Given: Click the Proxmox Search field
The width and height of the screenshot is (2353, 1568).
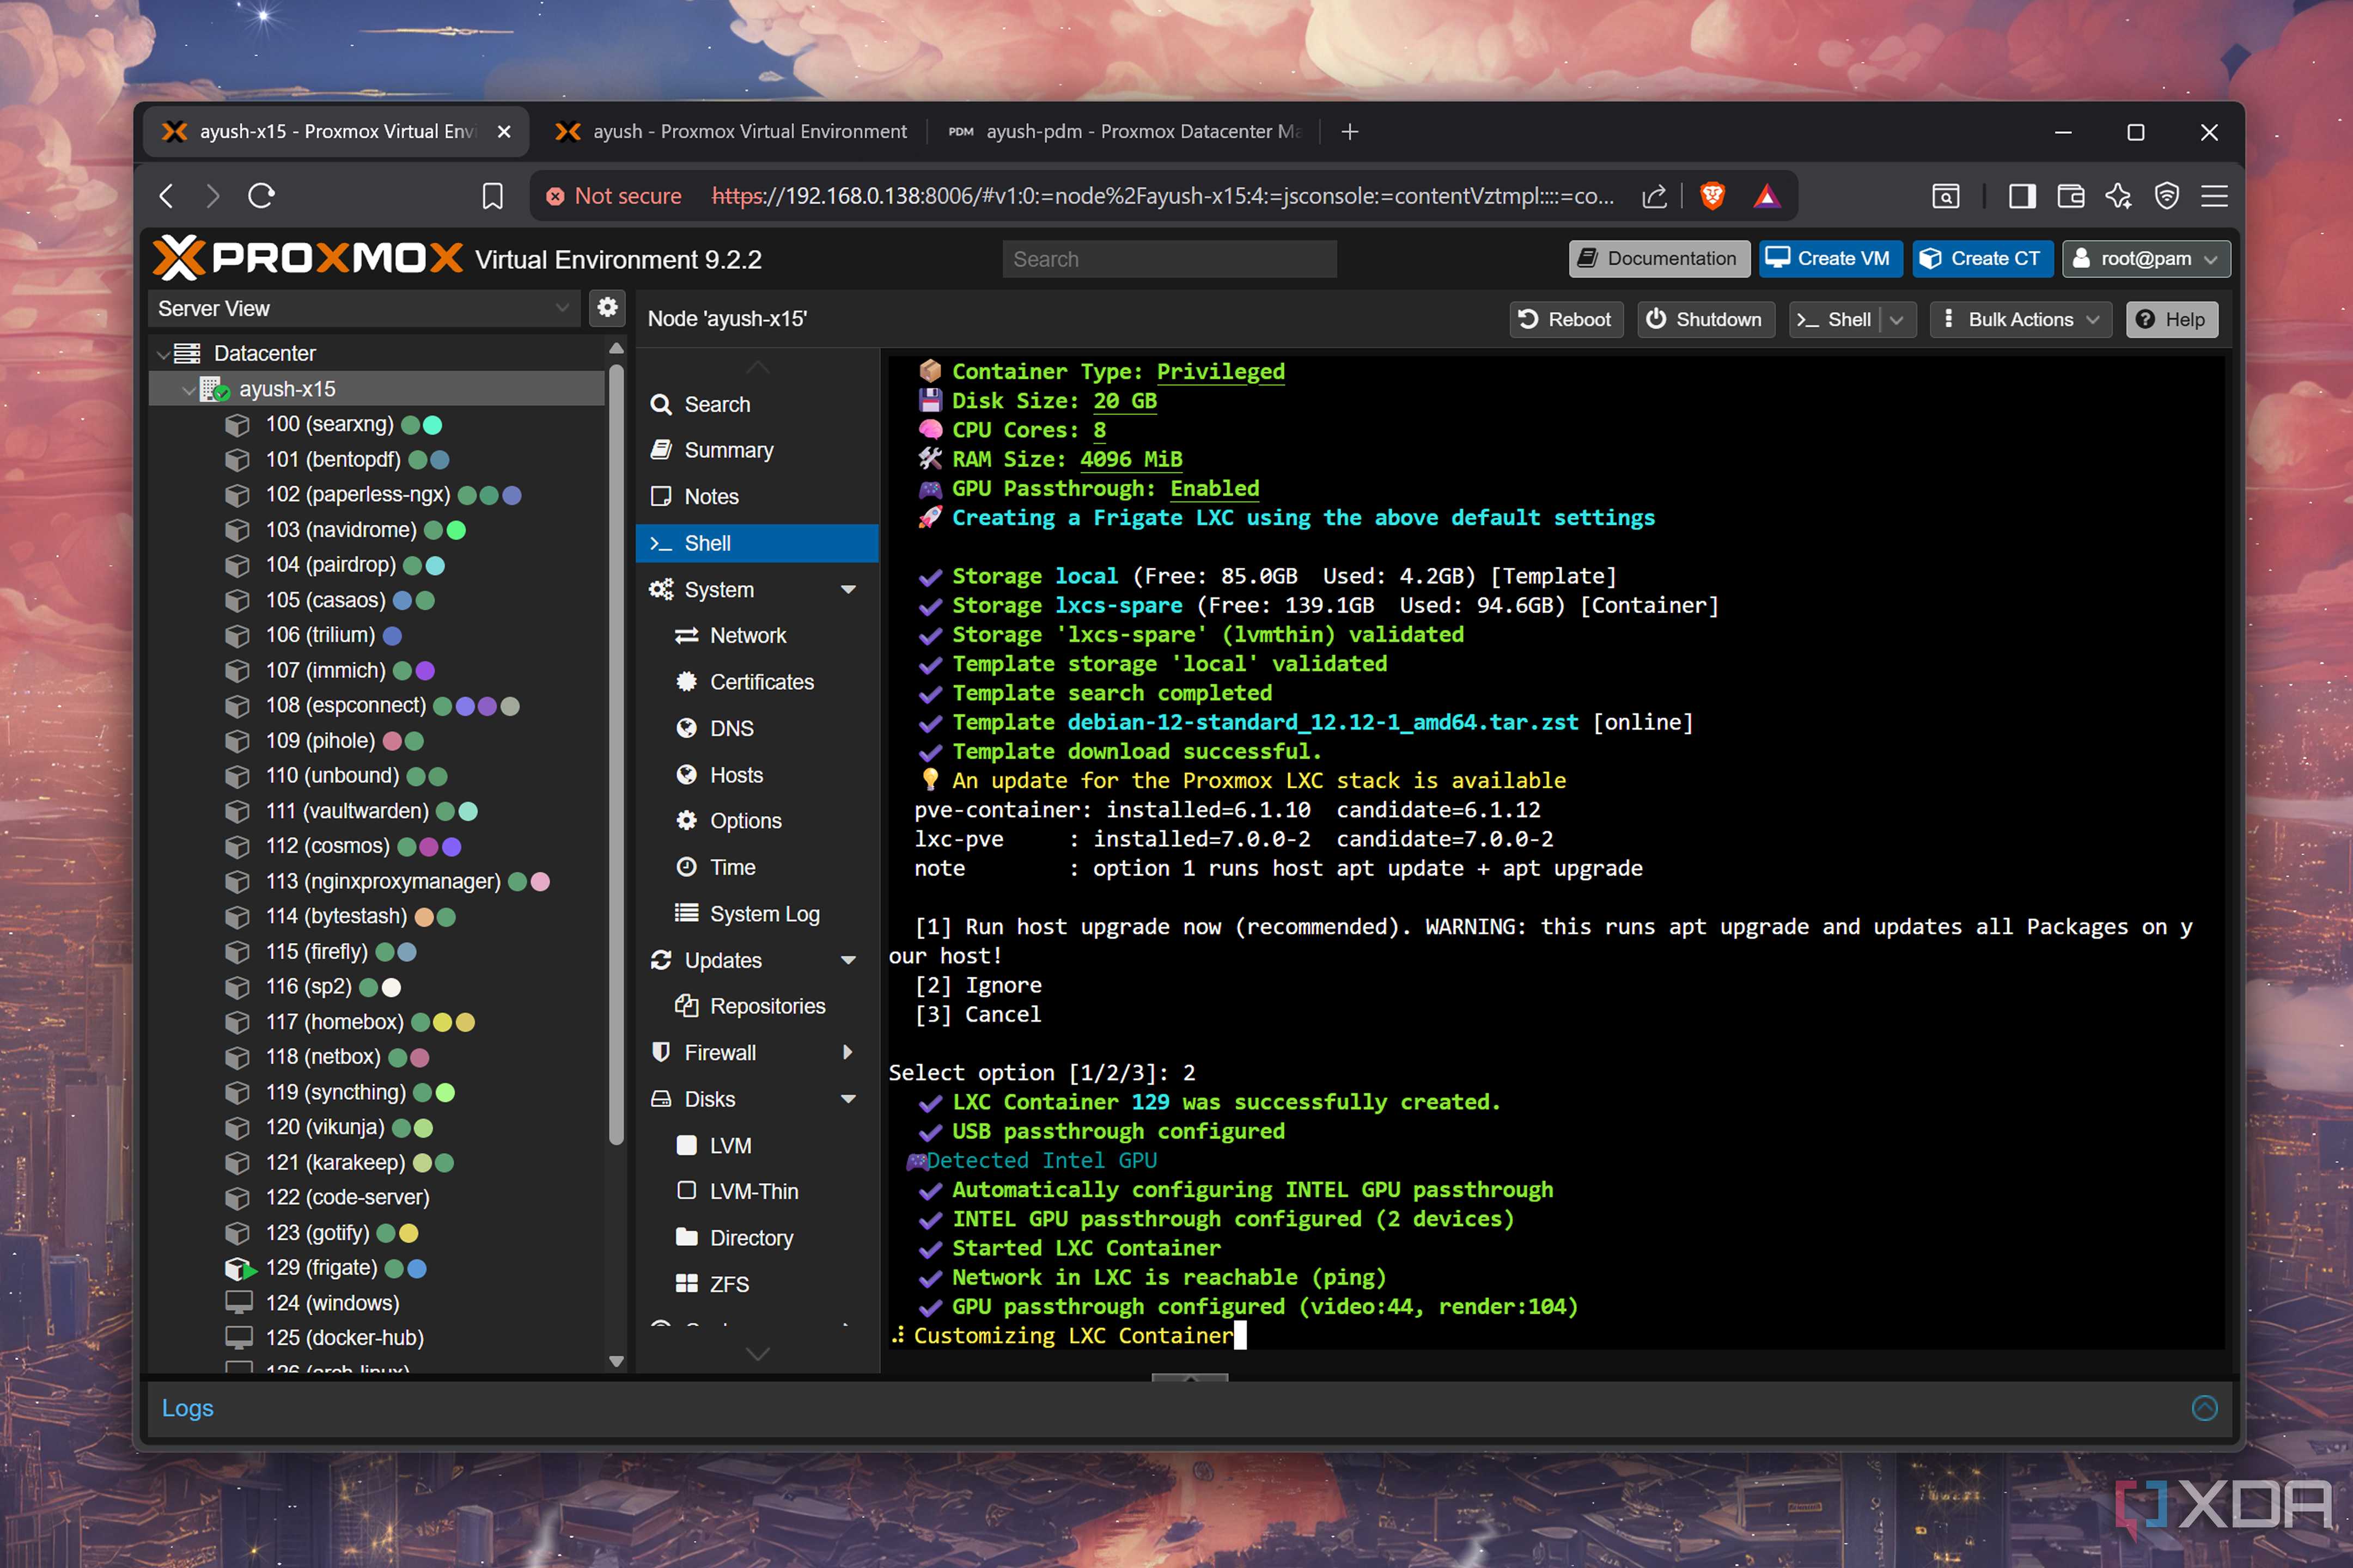Looking at the screenshot, I should 1168,260.
